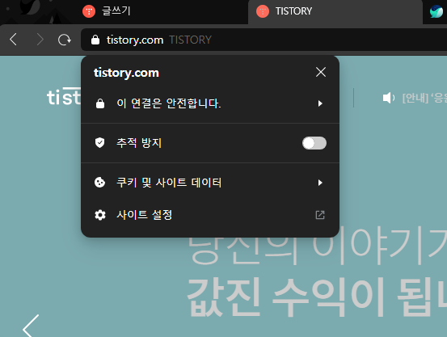Click the cookie icon in the popup

99,183
